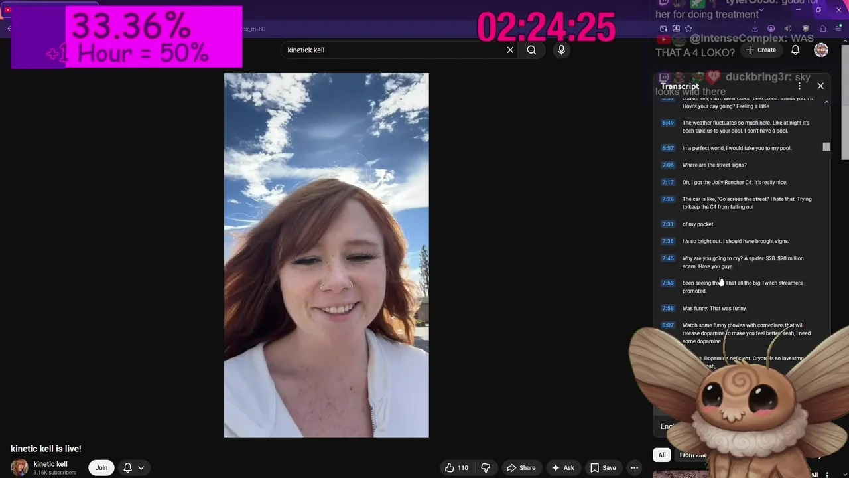This screenshot has width=849, height=478.
Task: Click line 'Oh, I got the Jolly Rancher C4'
Action: (x=735, y=182)
